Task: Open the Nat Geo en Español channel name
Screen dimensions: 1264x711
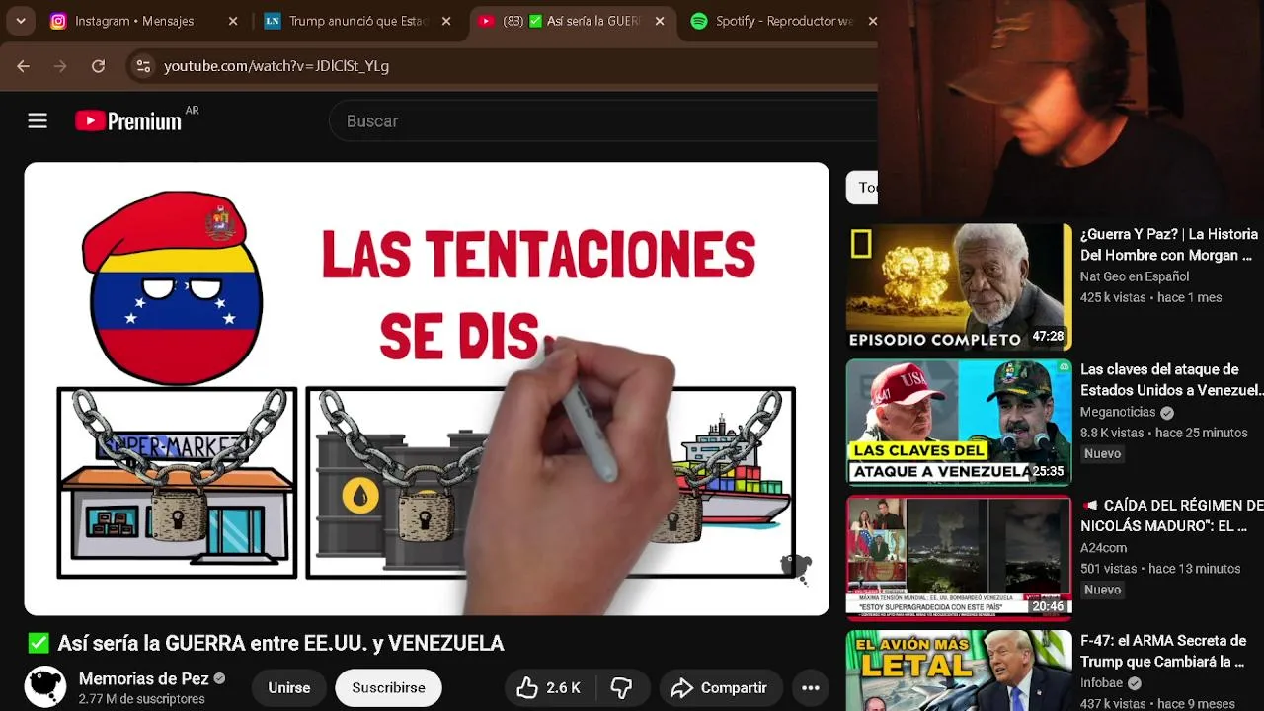Action: coord(1135,276)
